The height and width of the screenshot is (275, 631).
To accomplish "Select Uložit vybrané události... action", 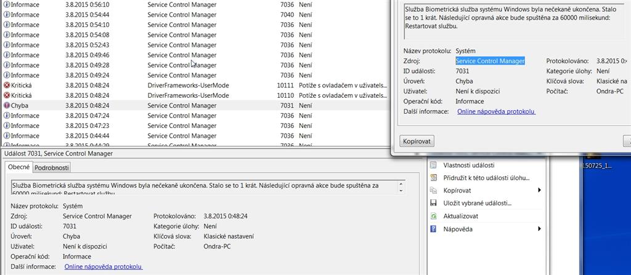I will pos(478,203).
